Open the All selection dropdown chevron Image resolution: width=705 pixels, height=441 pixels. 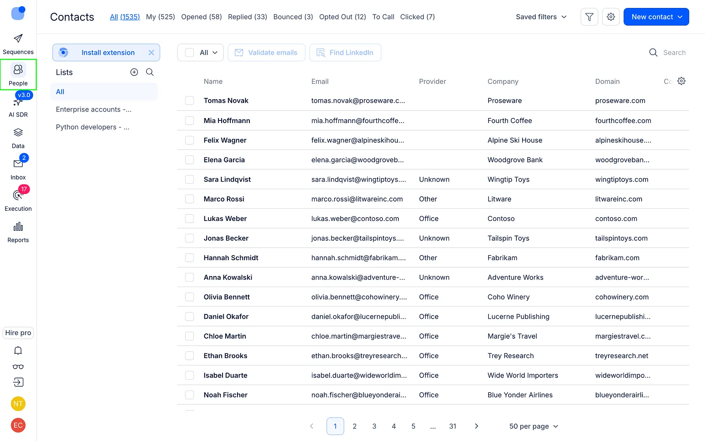coord(215,52)
